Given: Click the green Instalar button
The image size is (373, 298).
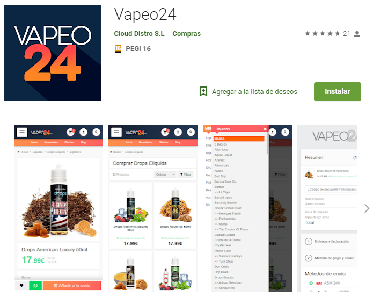Looking at the screenshot, I should pos(338,92).
